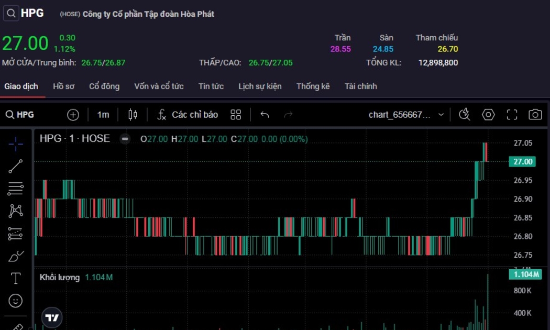
Task: Click the 27.00 price label on axis
Action: [523, 162]
